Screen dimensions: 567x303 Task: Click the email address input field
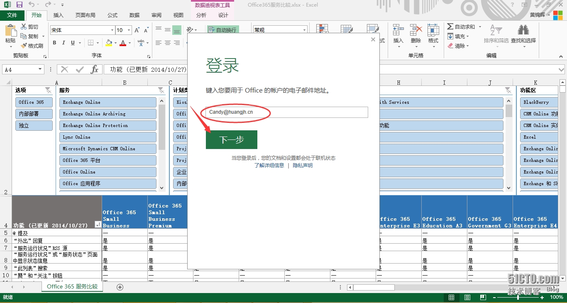point(286,112)
